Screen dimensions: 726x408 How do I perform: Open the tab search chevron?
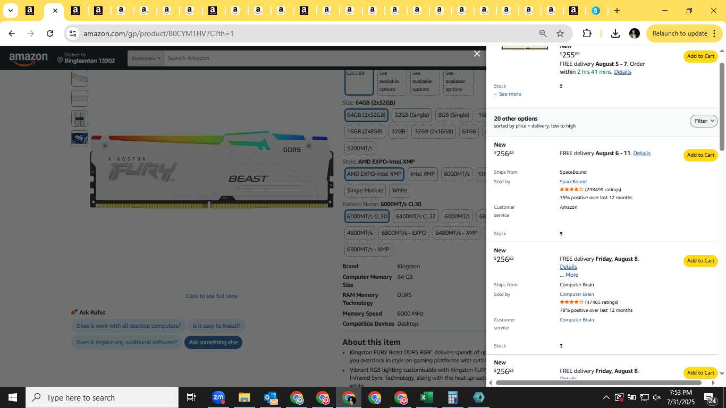(10, 11)
